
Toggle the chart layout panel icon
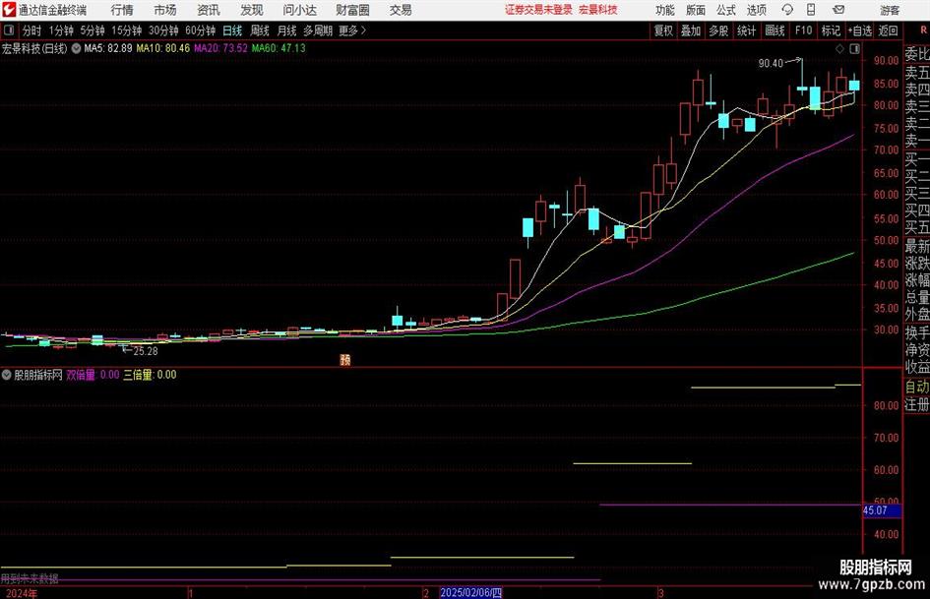(x=854, y=49)
